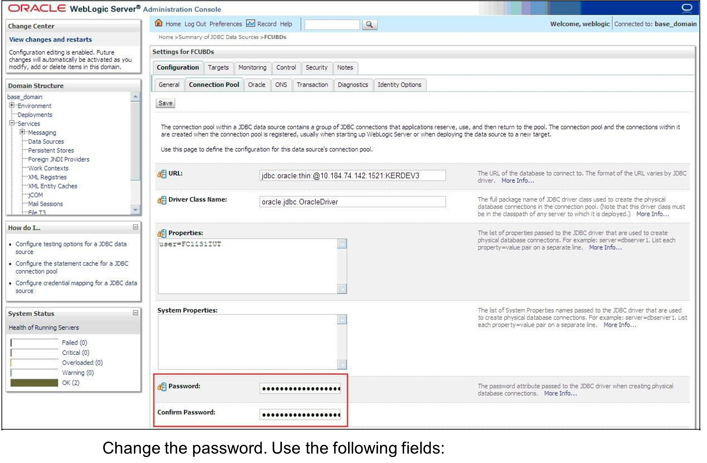The image size is (707, 463).
Task: Click the Home house icon
Action: (x=159, y=23)
